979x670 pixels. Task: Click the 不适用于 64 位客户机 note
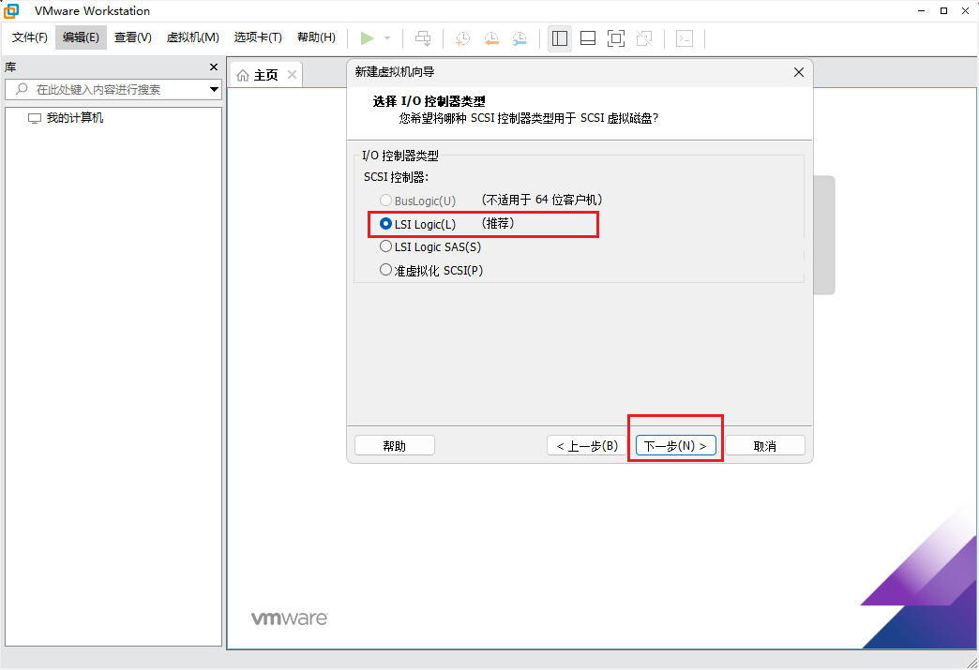pyautogui.click(x=541, y=200)
